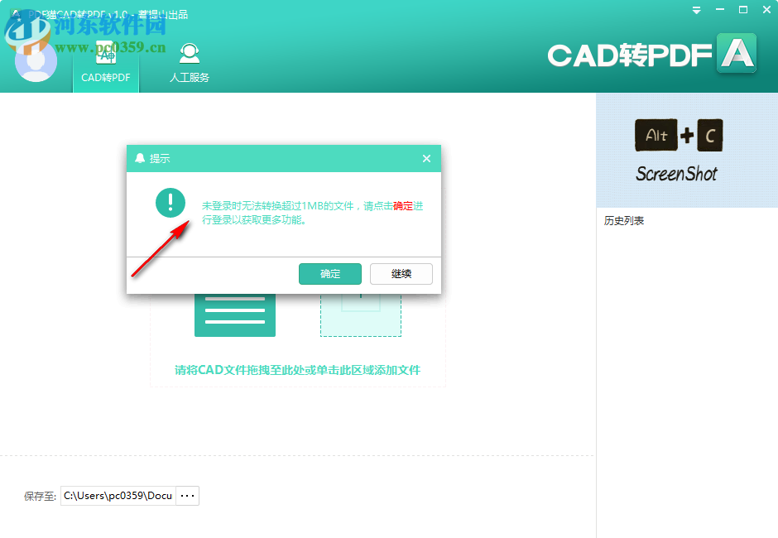778x538 pixels.
Task: Click the bell icon beside 提示
Action: (139, 159)
